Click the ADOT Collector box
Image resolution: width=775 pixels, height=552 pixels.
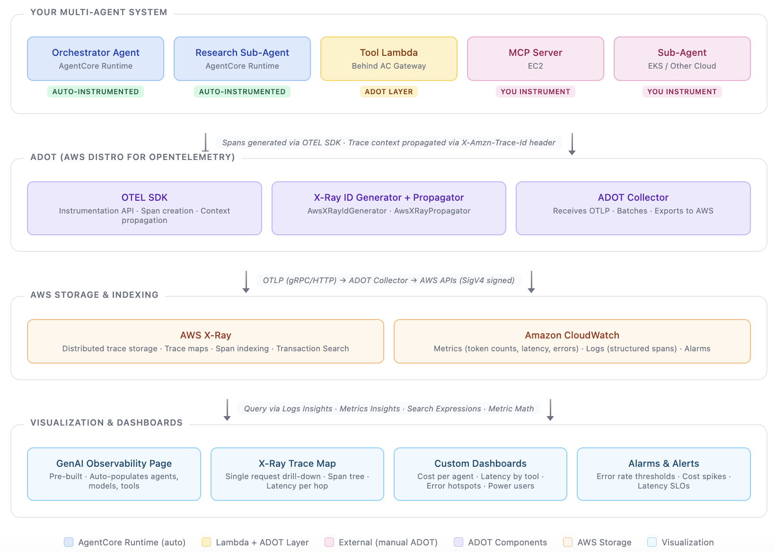coord(633,208)
